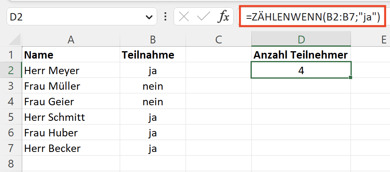Image resolution: width=390 pixels, height=172 pixels.
Task: Select row 8 header
Action: (x=11, y=164)
